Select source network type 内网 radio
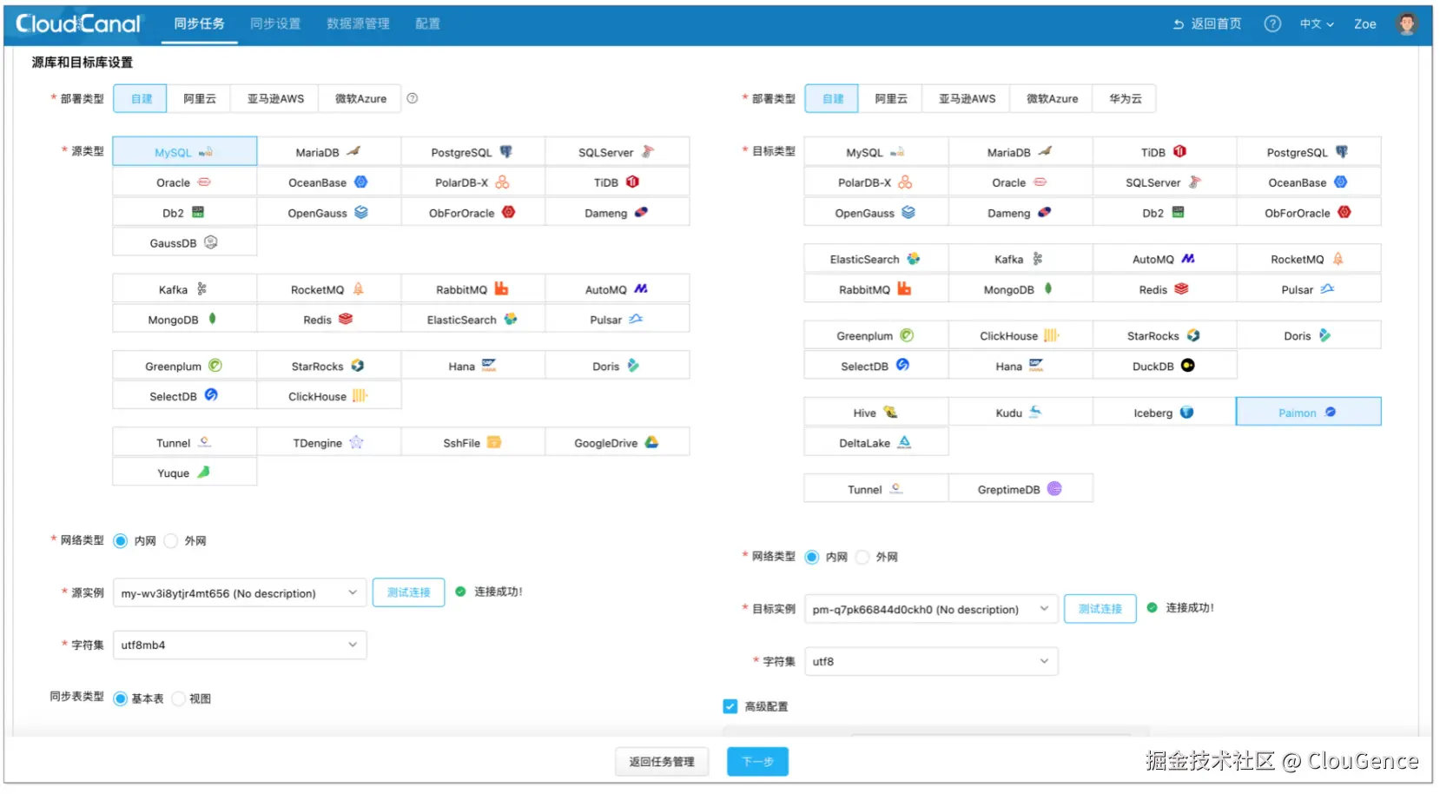Viewport: 1440px width, 794px height. [121, 540]
